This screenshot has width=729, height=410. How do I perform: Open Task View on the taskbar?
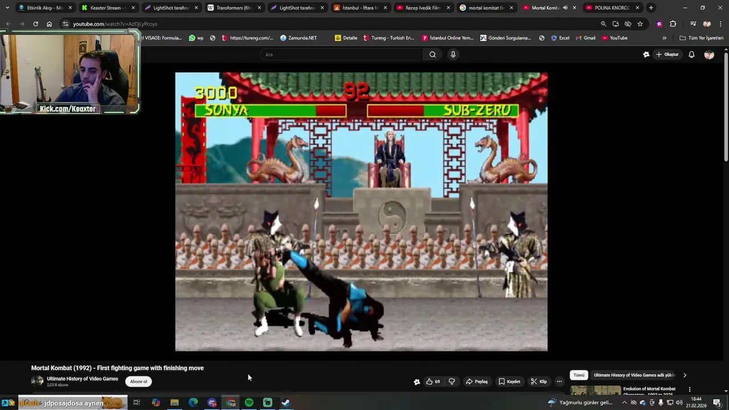137,403
